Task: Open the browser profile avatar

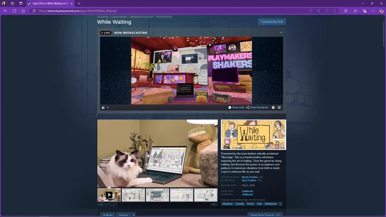Action: pos(4,3)
